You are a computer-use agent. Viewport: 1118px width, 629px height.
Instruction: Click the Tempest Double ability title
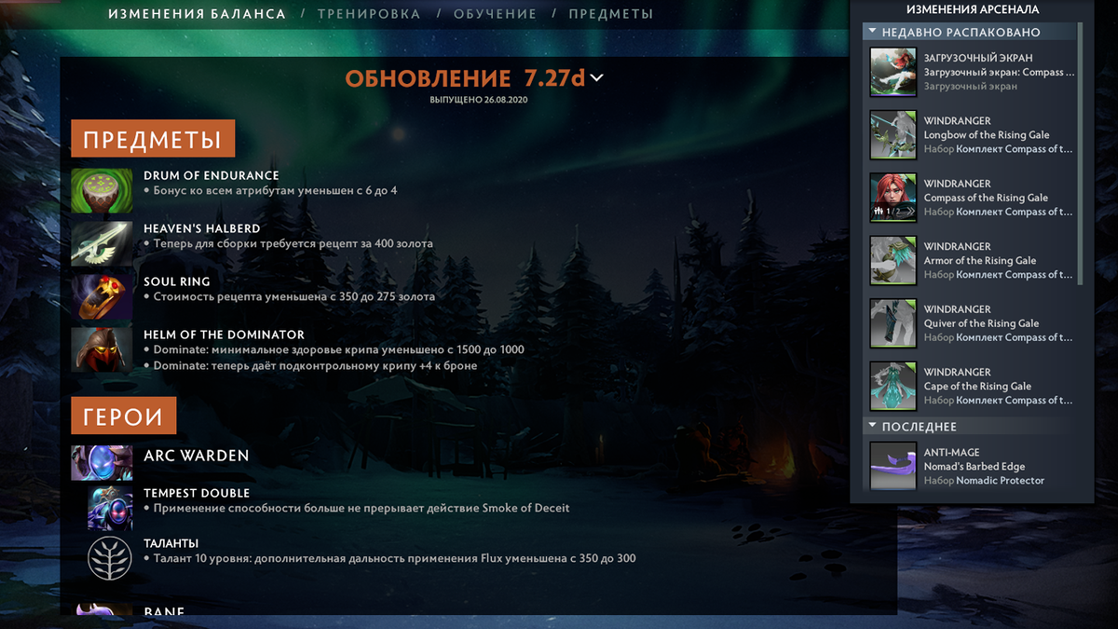coord(197,493)
